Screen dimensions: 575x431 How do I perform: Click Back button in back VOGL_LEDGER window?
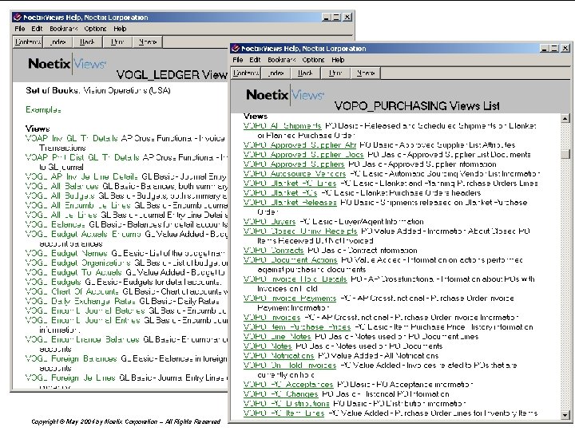[87, 42]
